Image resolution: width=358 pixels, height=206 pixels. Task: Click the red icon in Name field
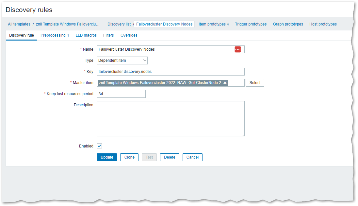click(x=237, y=49)
